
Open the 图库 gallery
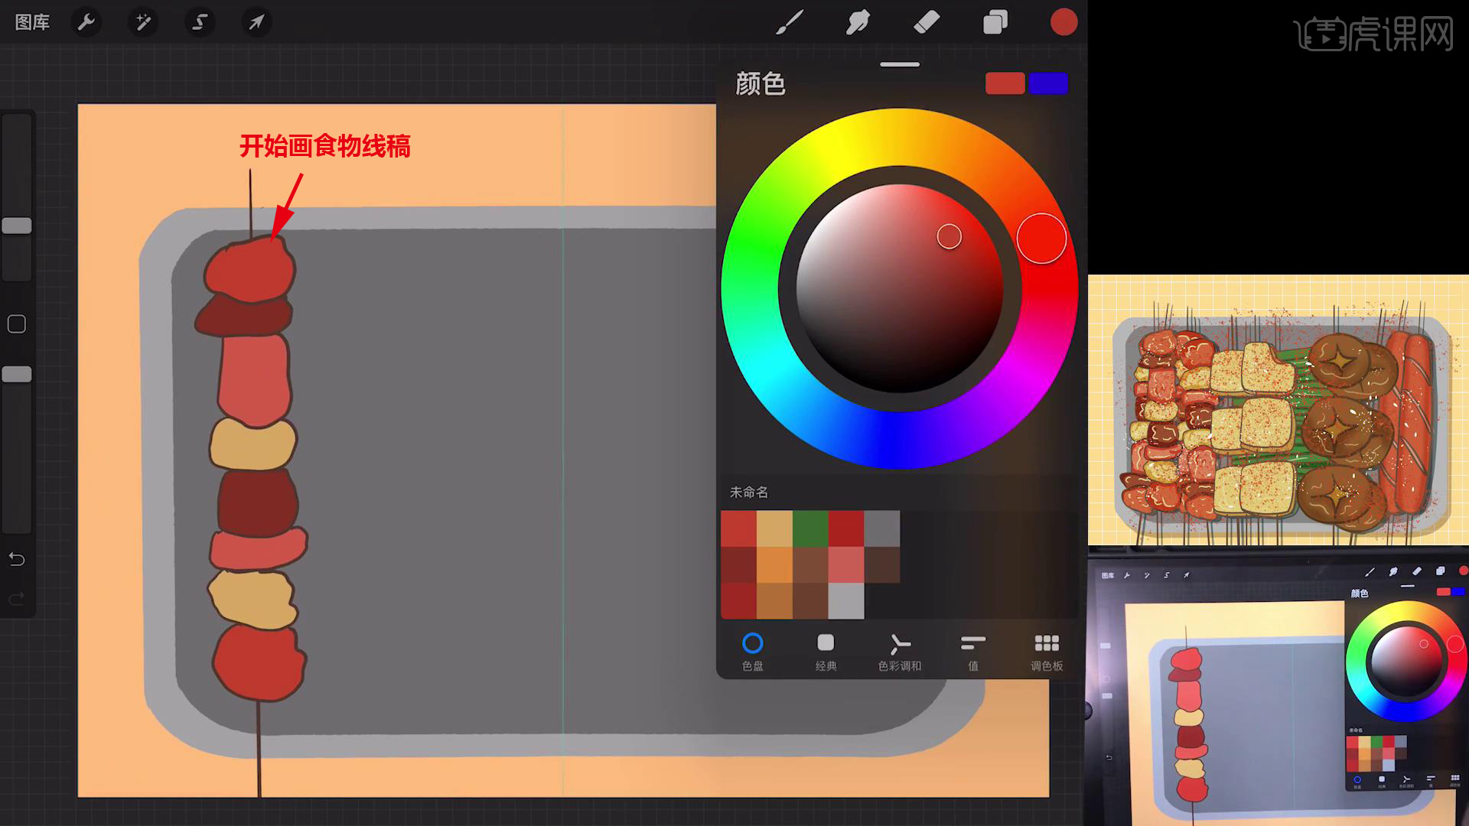pyautogui.click(x=32, y=22)
